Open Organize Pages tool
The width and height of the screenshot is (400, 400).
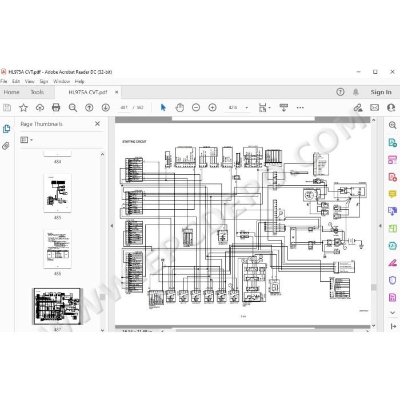(x=393, y=160)
